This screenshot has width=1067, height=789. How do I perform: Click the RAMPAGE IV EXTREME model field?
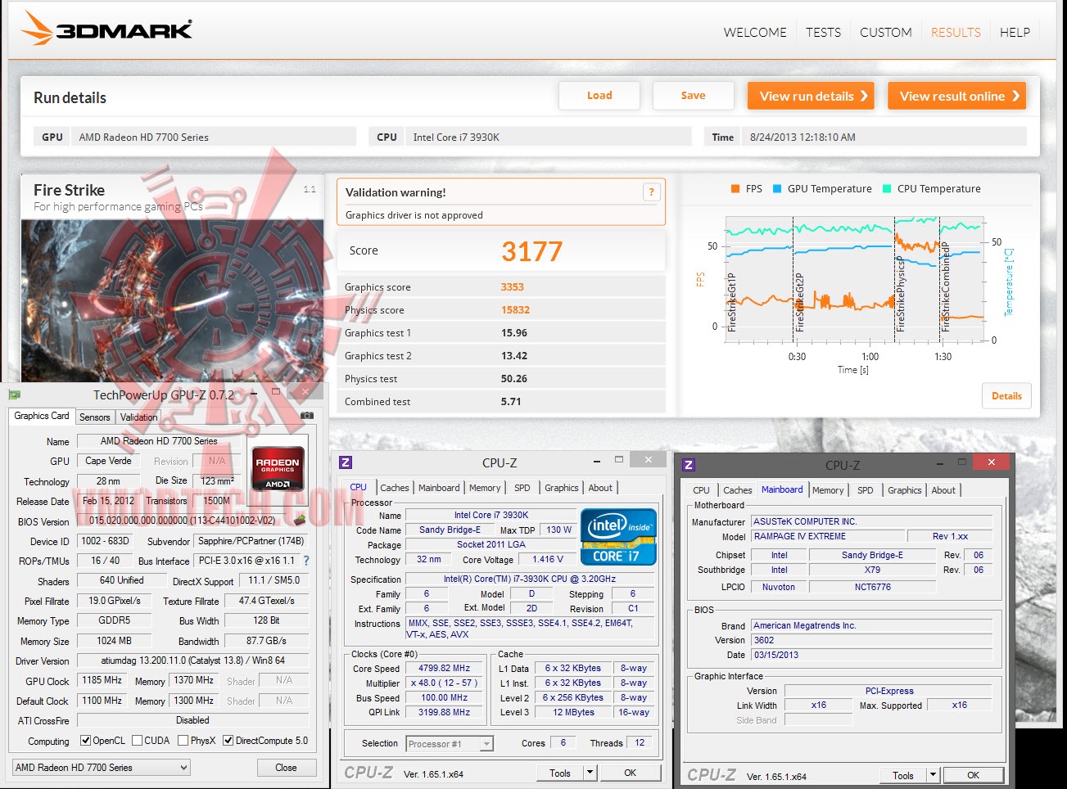tap(827, 536)
